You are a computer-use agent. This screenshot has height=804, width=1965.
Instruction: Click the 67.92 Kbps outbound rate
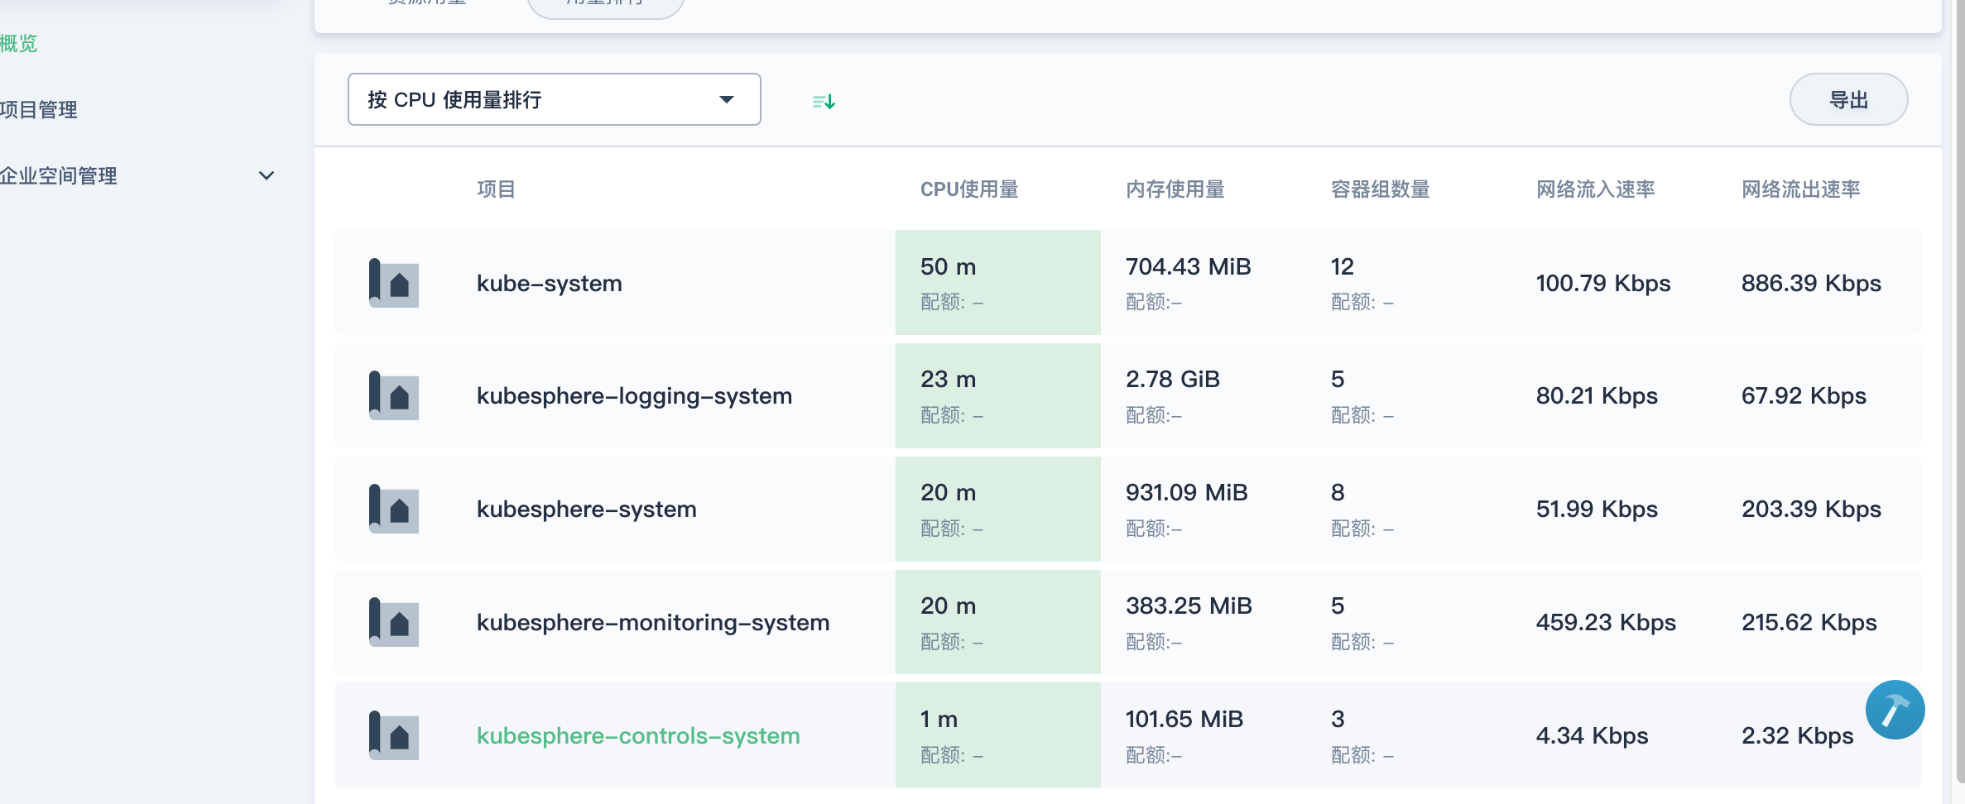(1804, 395)
